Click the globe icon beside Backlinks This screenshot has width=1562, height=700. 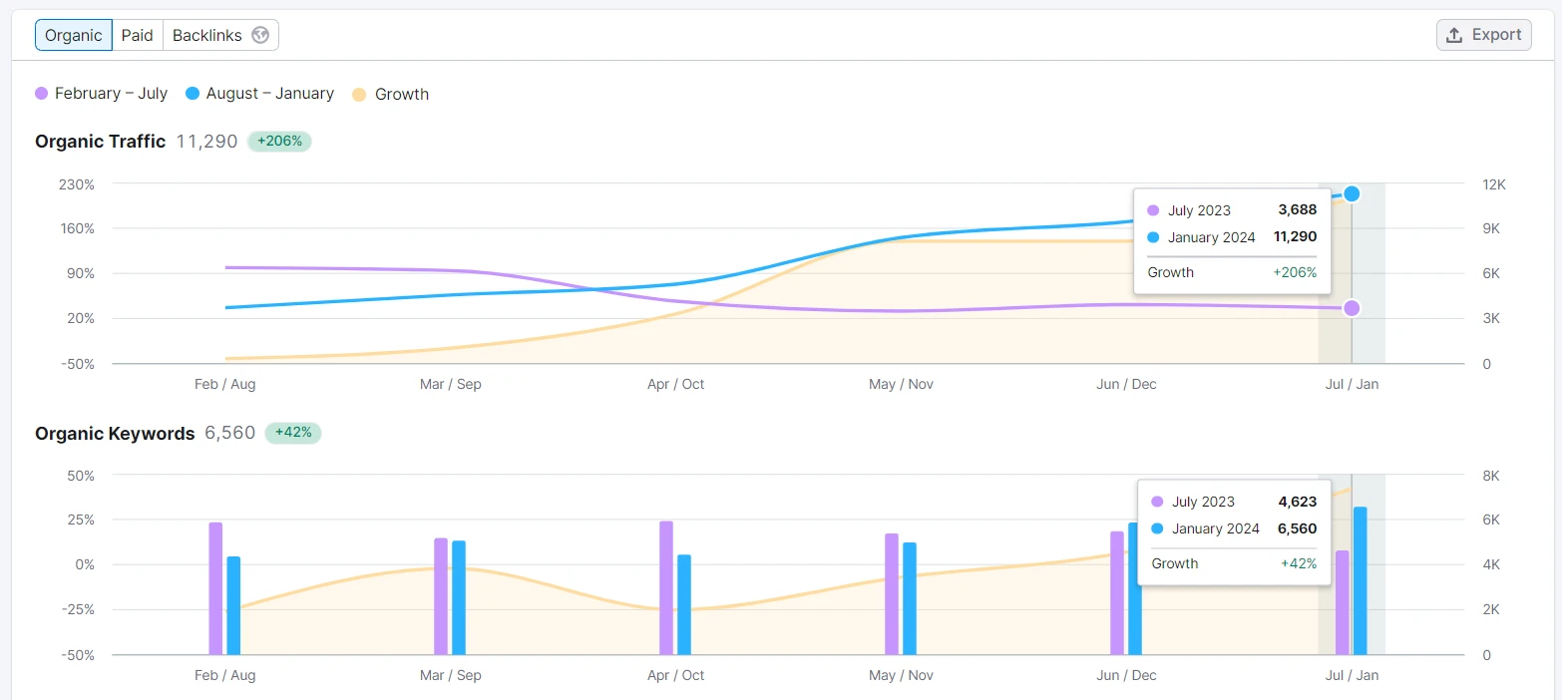[260, 35]
